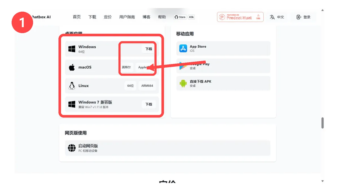Open the App Store iOS card

coord(223,48)
